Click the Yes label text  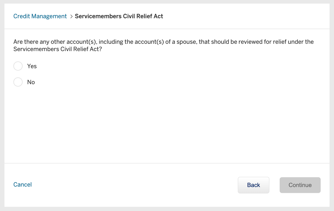tap(32, 66)
